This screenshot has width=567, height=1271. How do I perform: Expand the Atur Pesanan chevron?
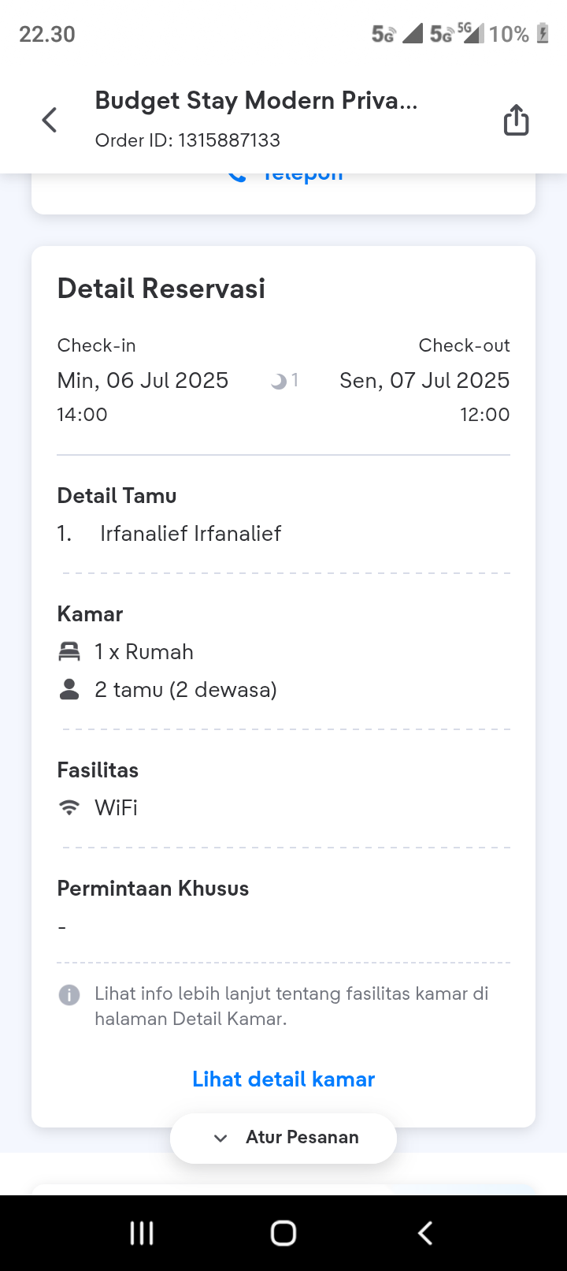221,1138
